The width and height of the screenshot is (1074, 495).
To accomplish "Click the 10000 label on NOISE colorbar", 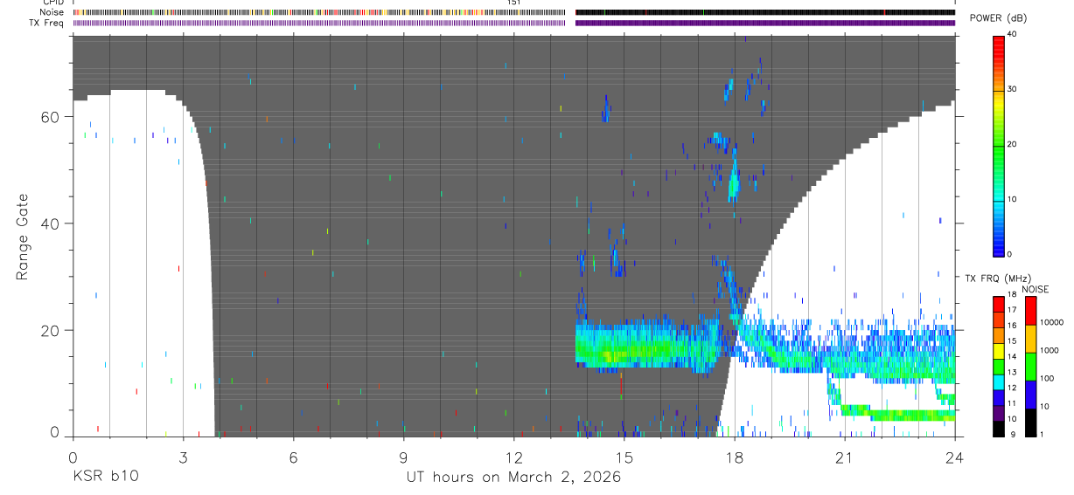I will click(1052, 322).
